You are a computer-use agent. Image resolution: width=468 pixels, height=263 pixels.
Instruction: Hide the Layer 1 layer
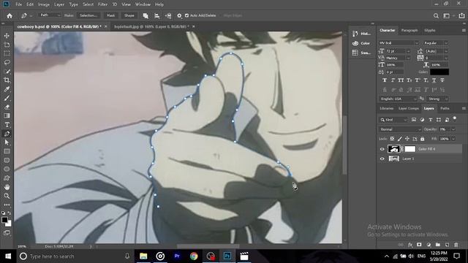[382, 159]
